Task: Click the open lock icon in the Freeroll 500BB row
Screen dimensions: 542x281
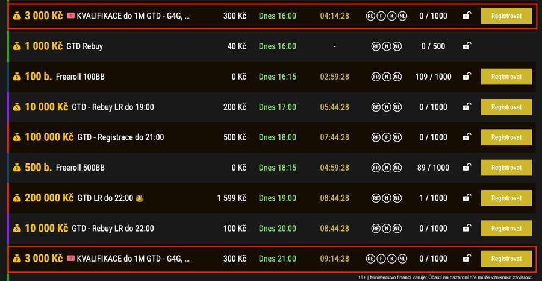Action: 466,168
